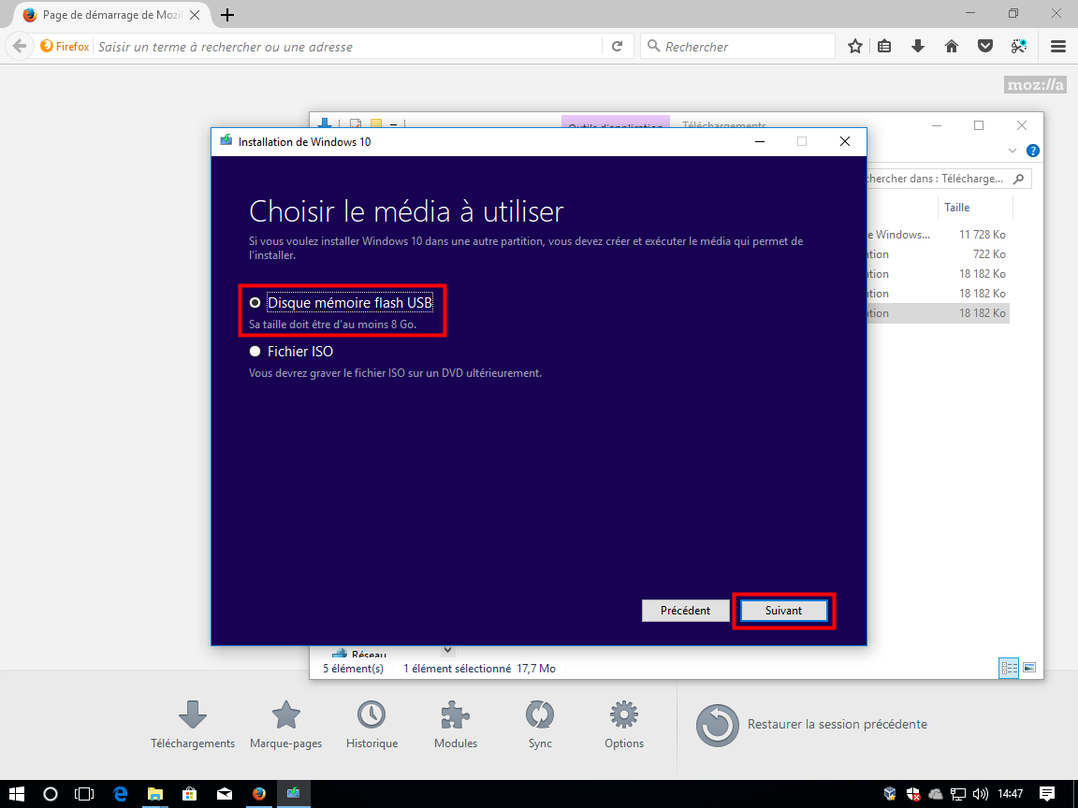
Task: Open the Historique clock icon
Action: 371,725
